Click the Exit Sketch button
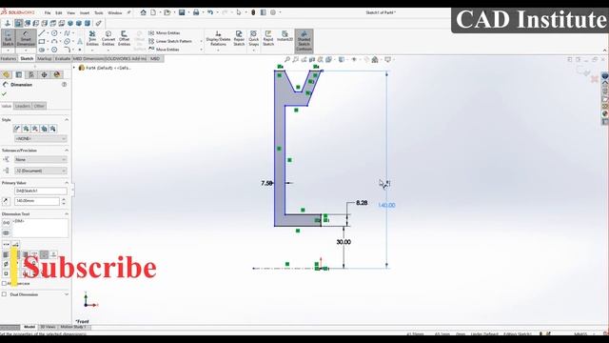The width and height of the screenshot is (609, 343). (8, 39)
